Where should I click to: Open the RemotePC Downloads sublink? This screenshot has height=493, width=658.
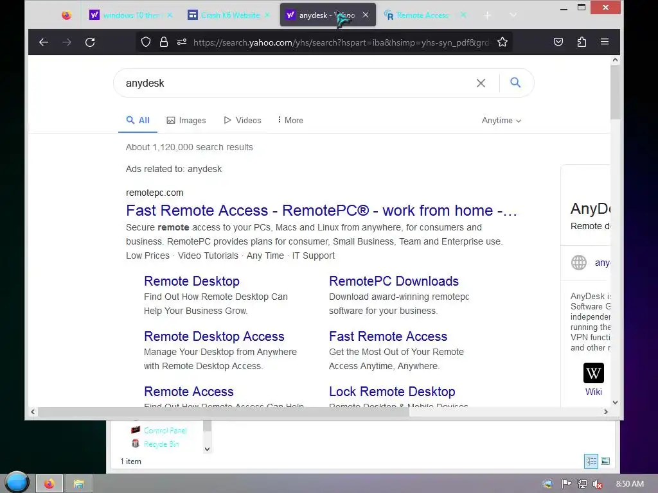pos(394,281)
